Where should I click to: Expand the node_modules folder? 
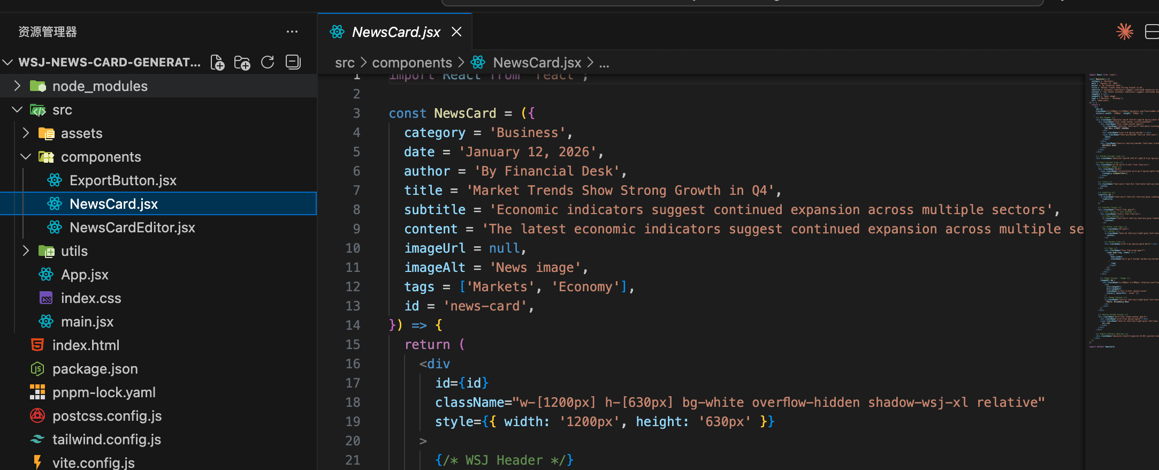pos(100,86)
